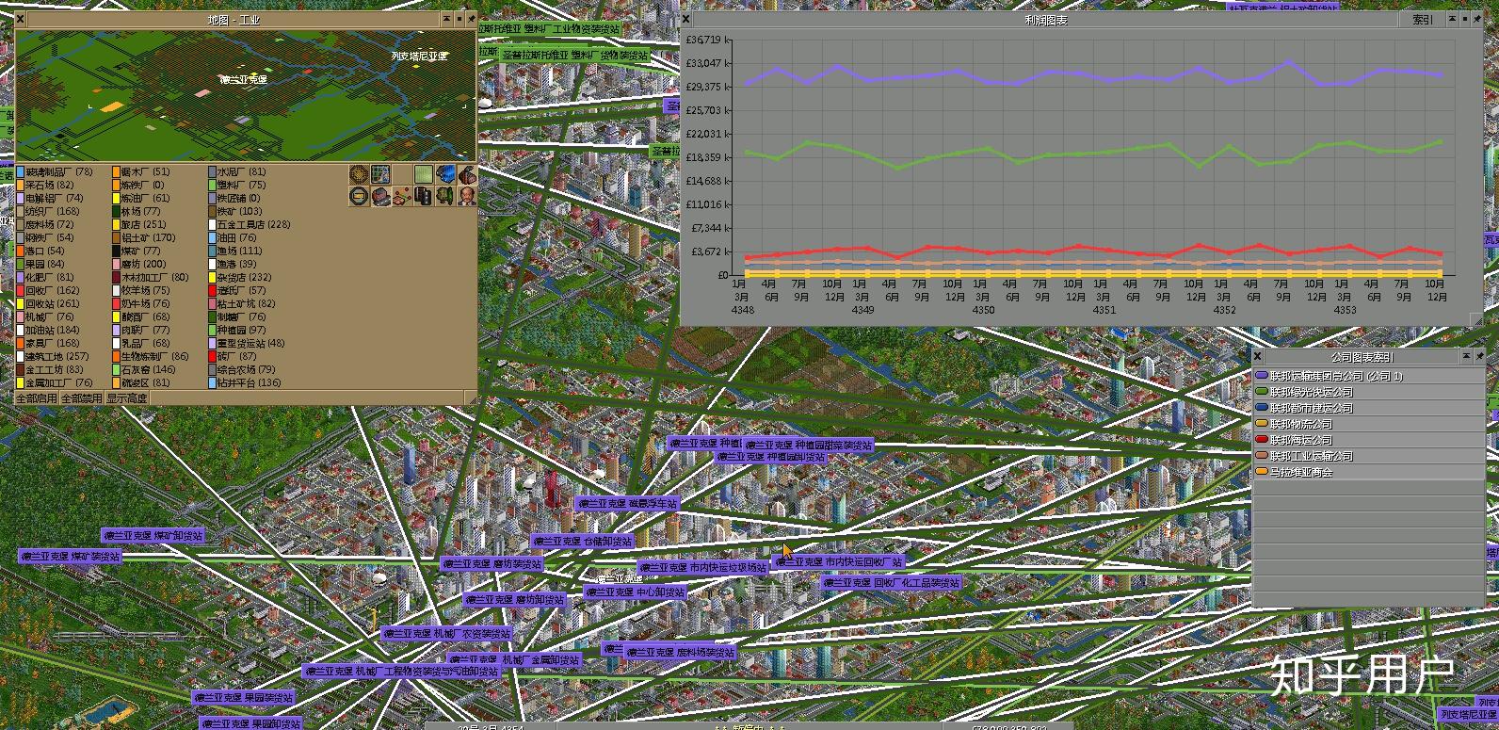The height and width of the screenshot is (730, 1499).
Task: Toggle 油田 (76) in the industry legend
Action: pyautogui.click(x=234, y=238)
